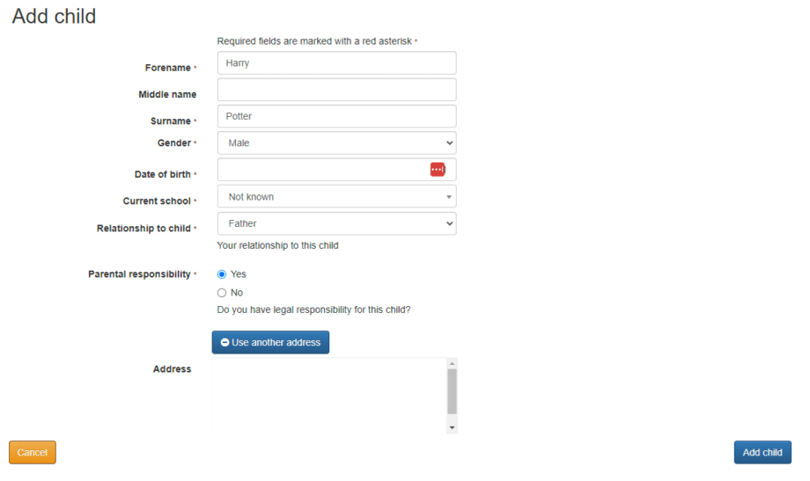Click the address box scrollbar thumb

[452, 390]
